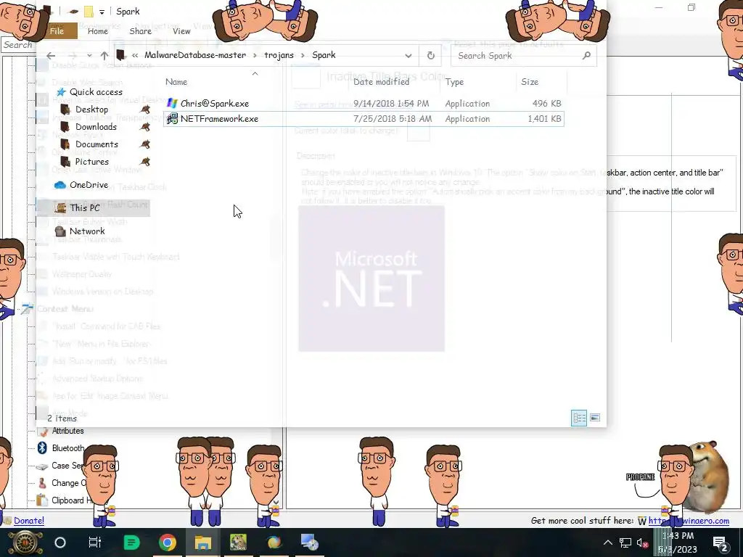Click the OneDrive cloud icon
The image size is (743, 557).
(x=60, y=185)
